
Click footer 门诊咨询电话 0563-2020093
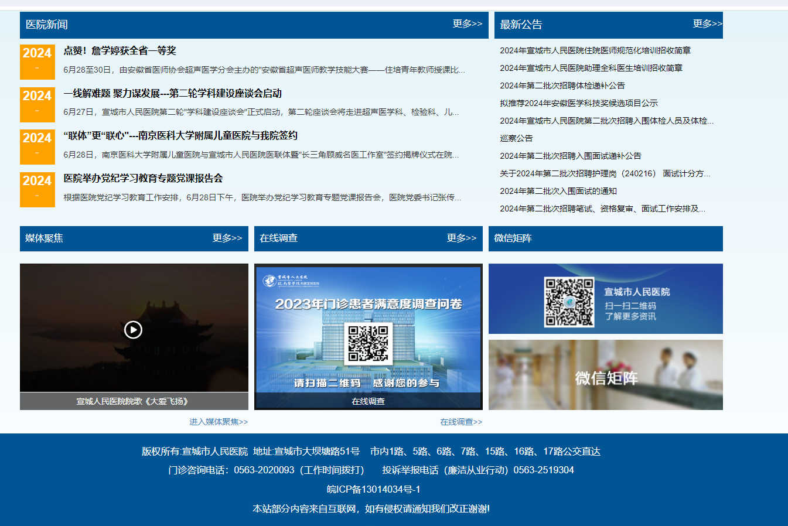point(266,470)
